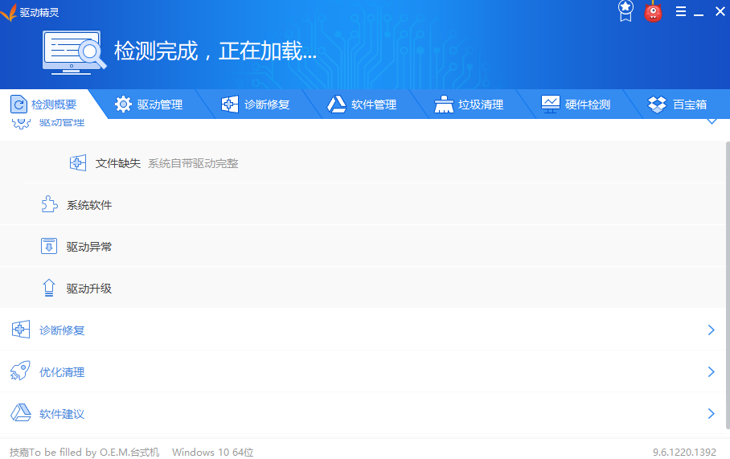Expand the 诊断修复 section chevron
Image resolution: width=730 pixels, height=459 pixels.
(711, 330)
